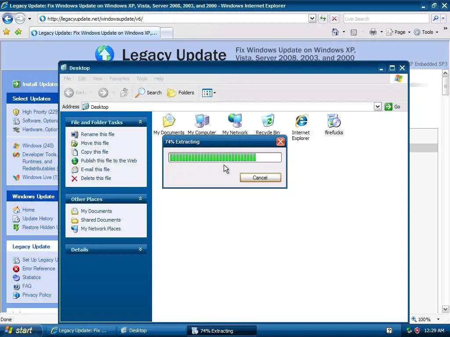Collapse the Other Places panel
Viewport: 450px width, 337px height.
coord(140,199)
